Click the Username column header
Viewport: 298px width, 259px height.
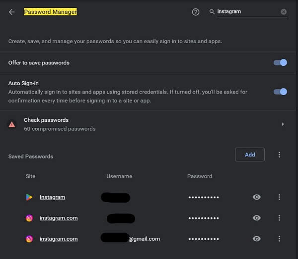tap(119, 176)
